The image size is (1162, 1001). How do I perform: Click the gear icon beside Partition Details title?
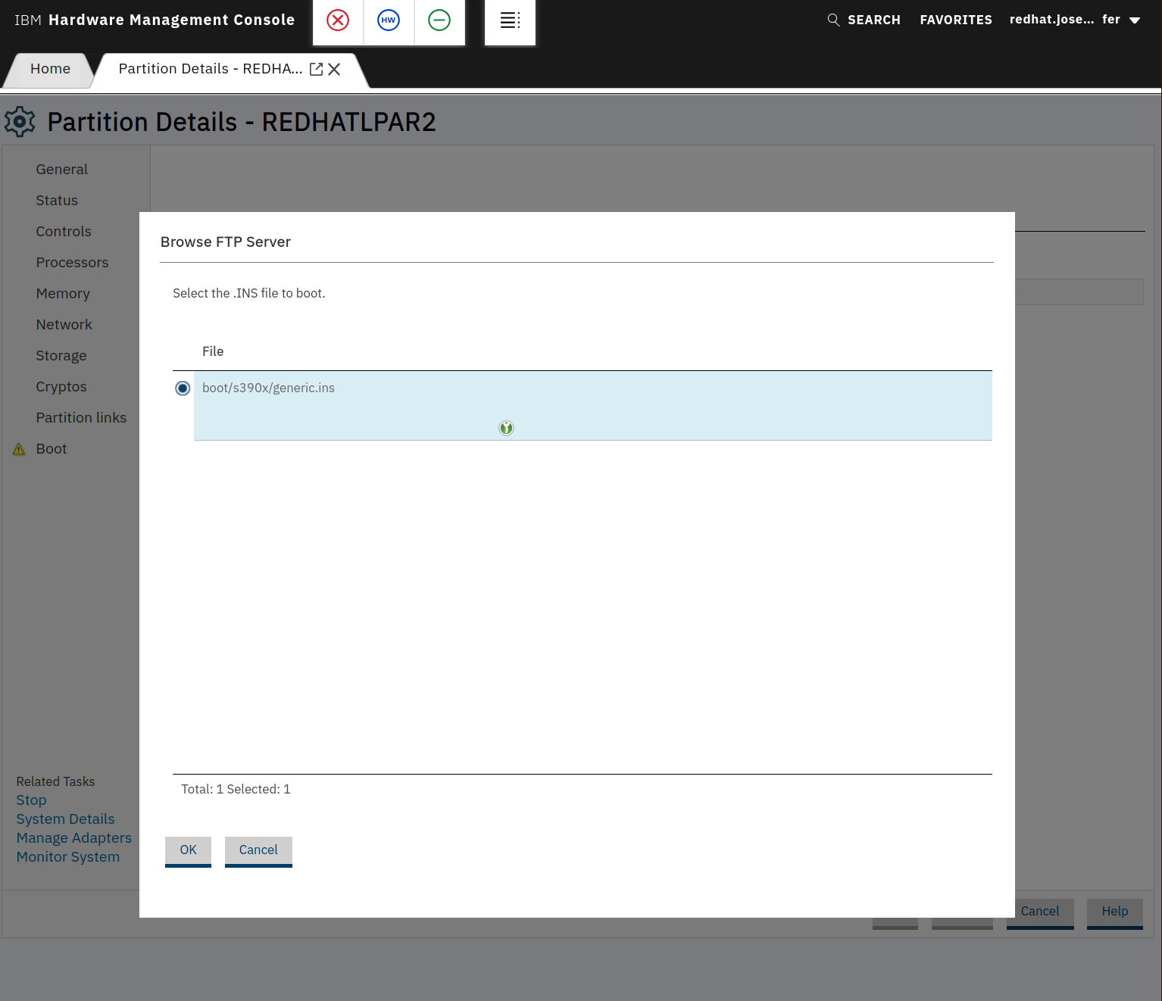tap(20, 122)
